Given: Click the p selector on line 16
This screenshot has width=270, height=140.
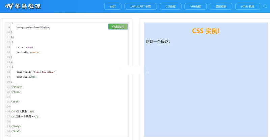Looking at the screenshot, I should pos(12,62).
